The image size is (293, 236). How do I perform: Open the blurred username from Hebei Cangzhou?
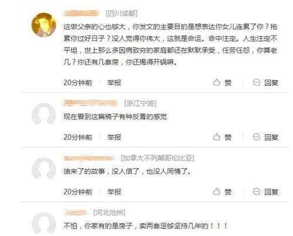(x=75, y=213)
